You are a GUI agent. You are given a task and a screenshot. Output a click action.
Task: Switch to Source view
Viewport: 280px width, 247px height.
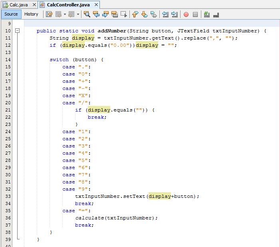click(x=11, y=14)
